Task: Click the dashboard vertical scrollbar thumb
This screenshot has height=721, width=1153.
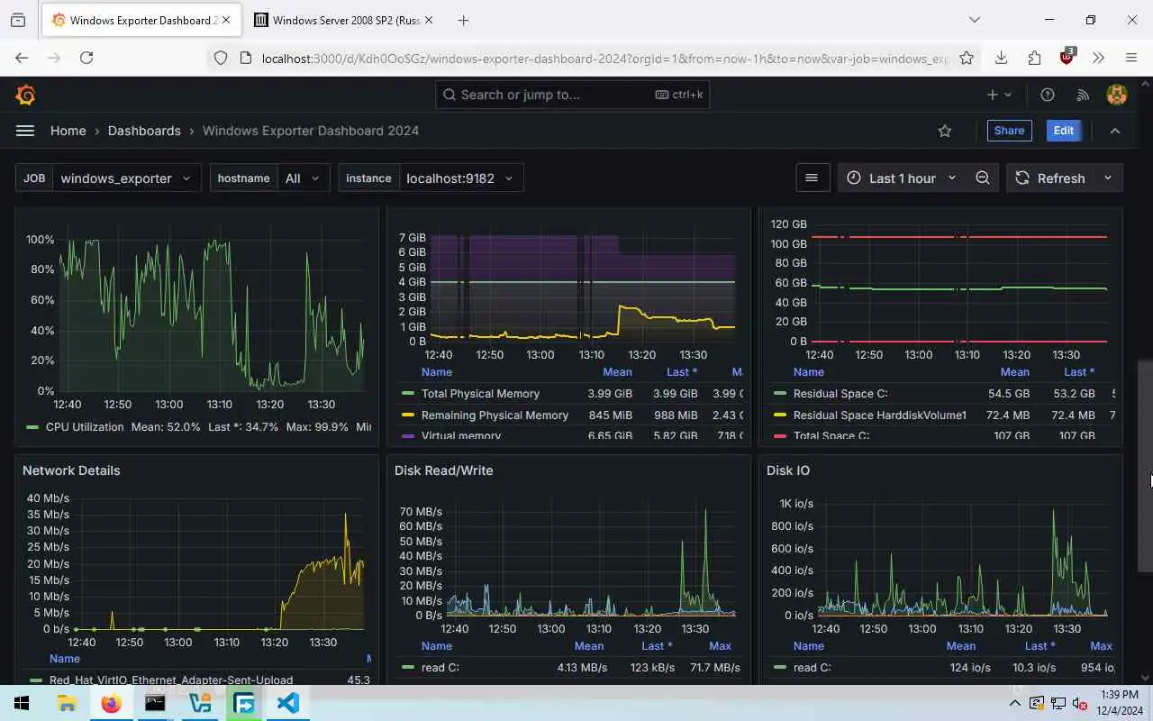Action: 1145,465
